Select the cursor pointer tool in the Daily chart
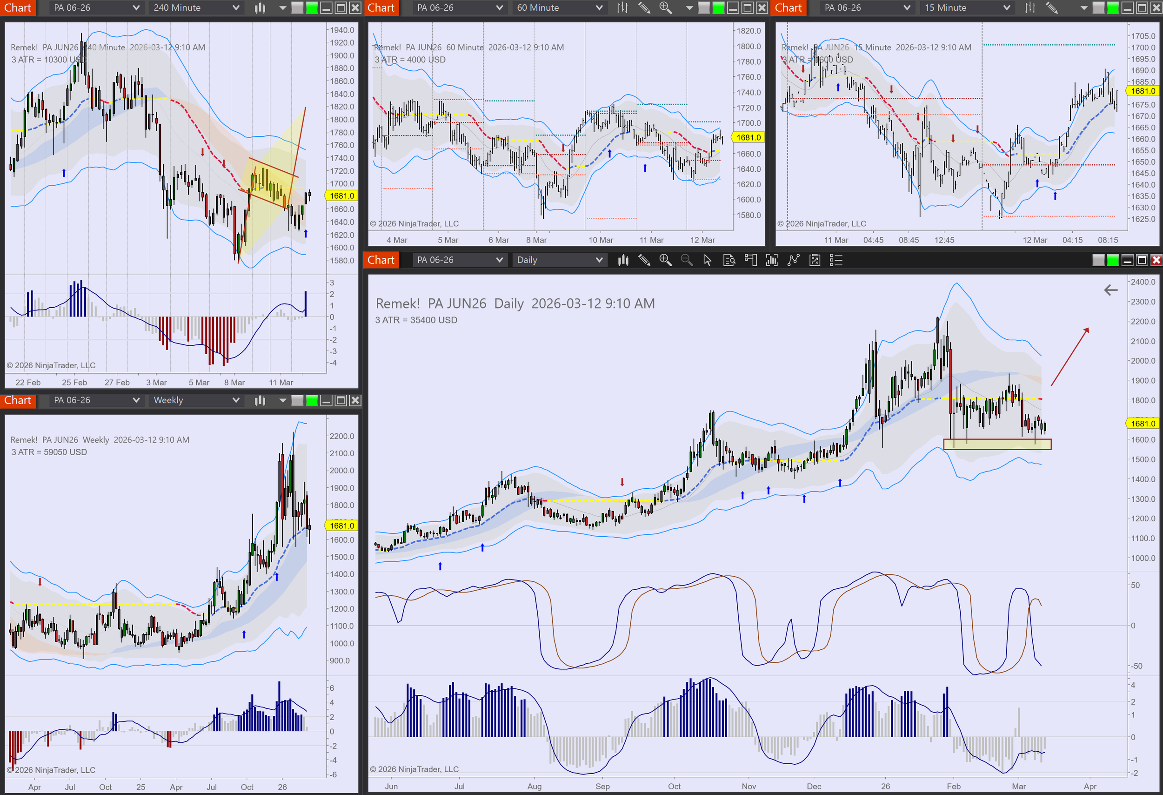The height and width of the screenshot is (795, 1163). pyautogui.click(x=708, y=260)
